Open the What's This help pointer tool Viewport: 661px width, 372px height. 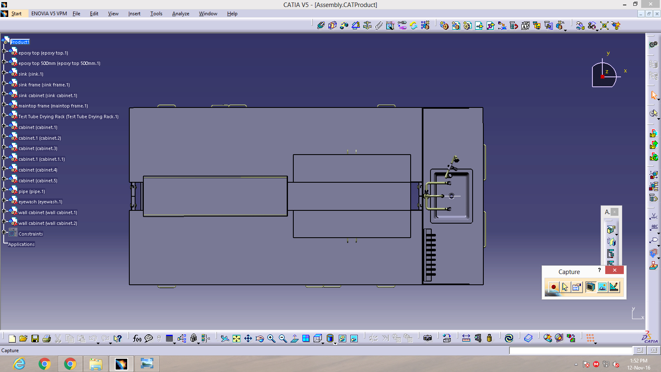point(118,339)
